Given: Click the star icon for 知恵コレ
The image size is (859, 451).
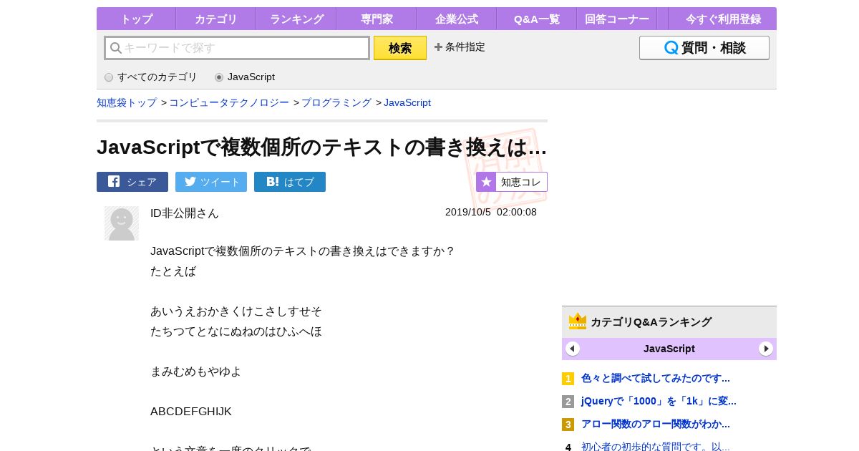Looking at the screenshot, I should [486, 182].
